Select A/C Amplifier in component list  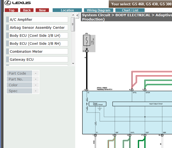[37, 19]
